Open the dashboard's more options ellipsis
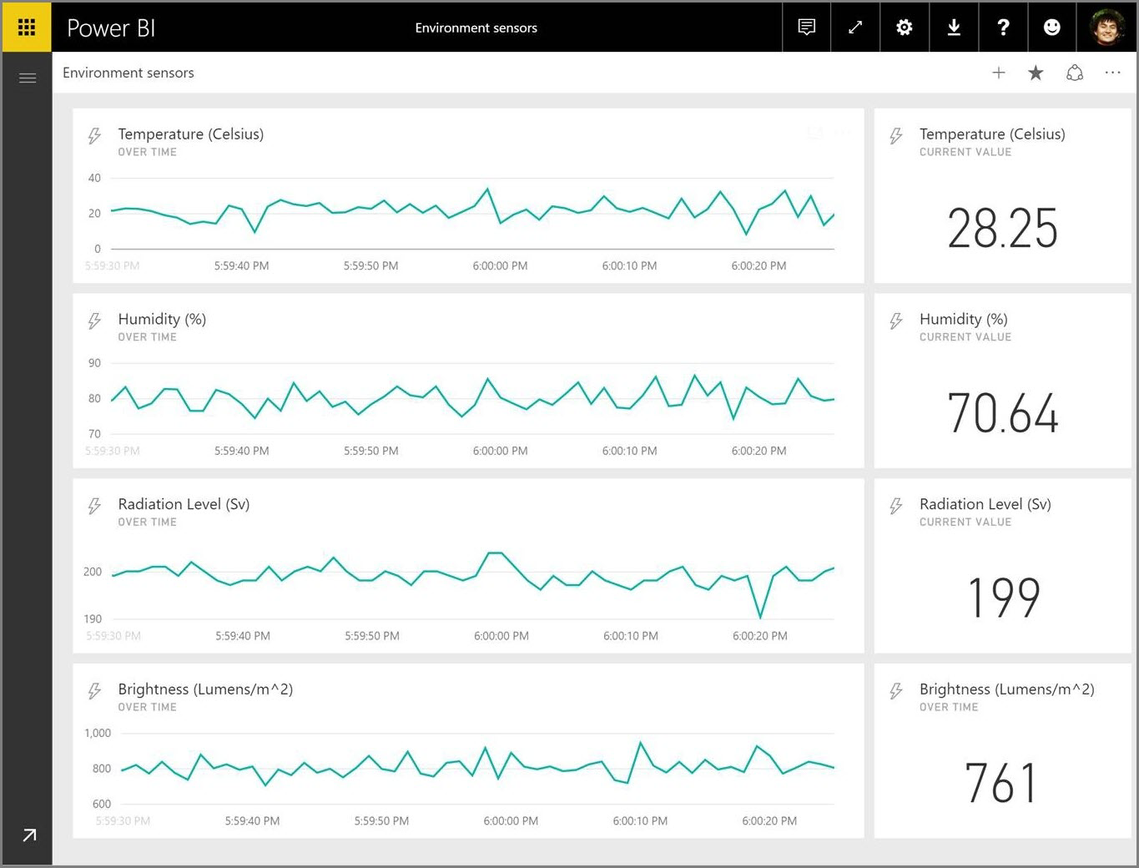 tap(1113, 73)
